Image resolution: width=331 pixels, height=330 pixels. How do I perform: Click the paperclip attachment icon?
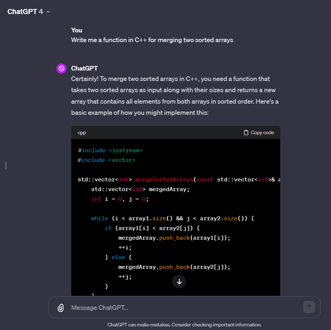[x=60, y=307]
